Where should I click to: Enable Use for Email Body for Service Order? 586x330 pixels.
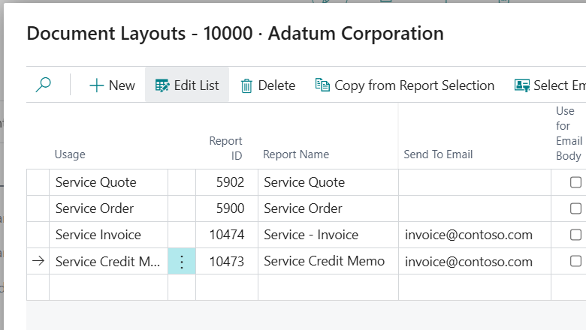coord(575,208)
